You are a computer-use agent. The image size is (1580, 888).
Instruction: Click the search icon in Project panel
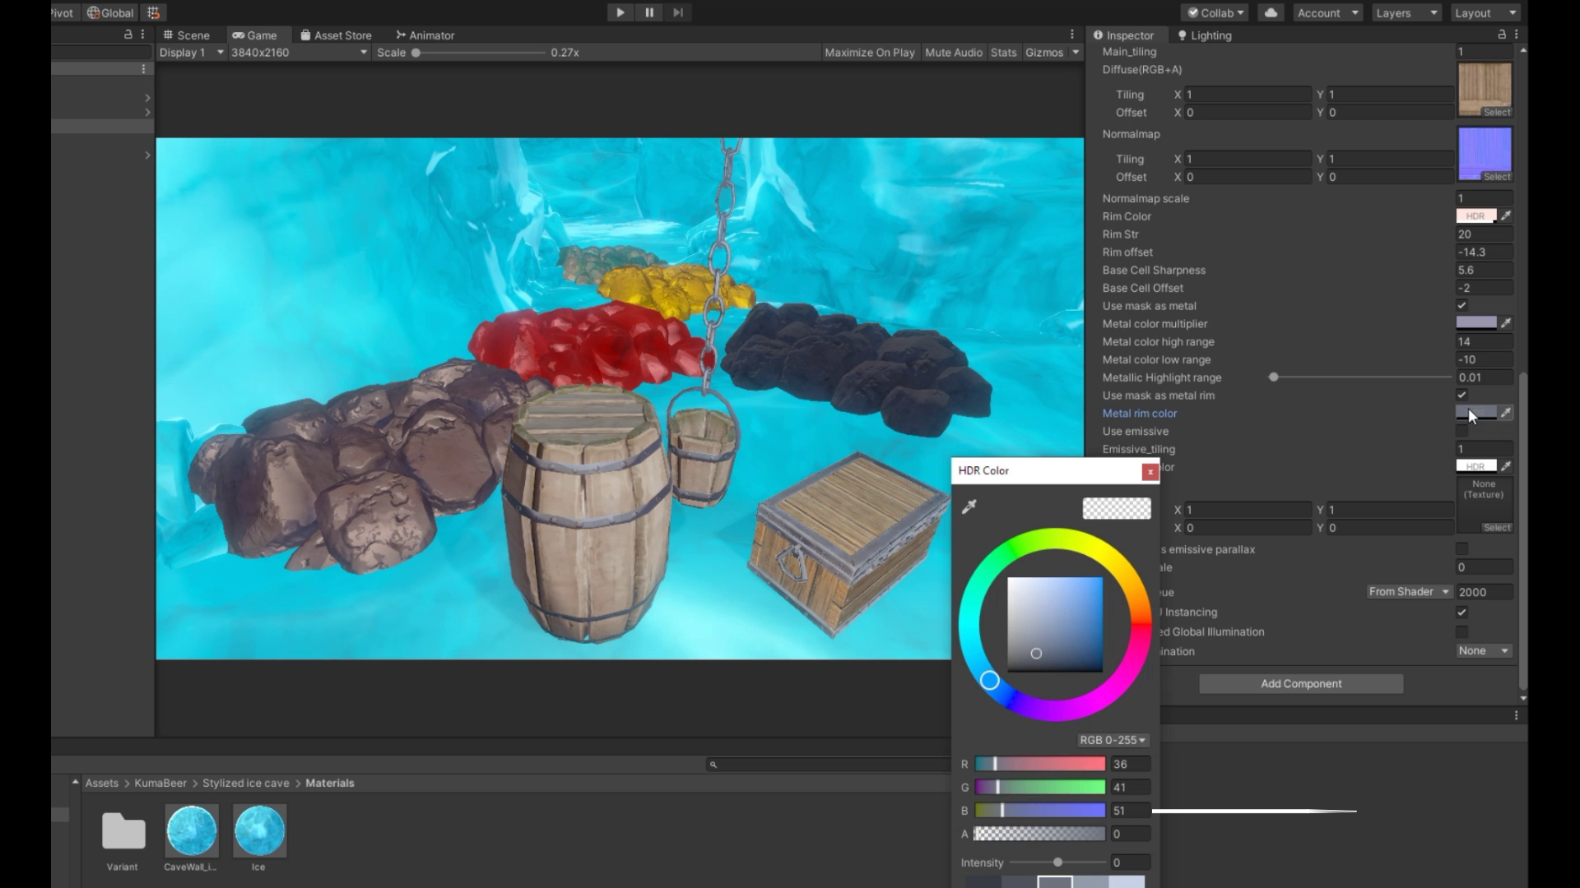click(713, 765)
